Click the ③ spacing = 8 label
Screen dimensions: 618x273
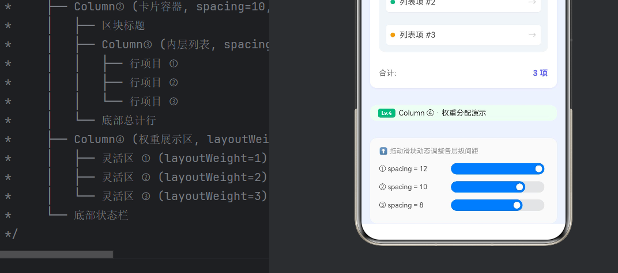401,205
